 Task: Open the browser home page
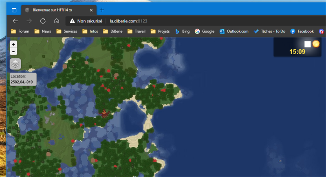[57, 21]
